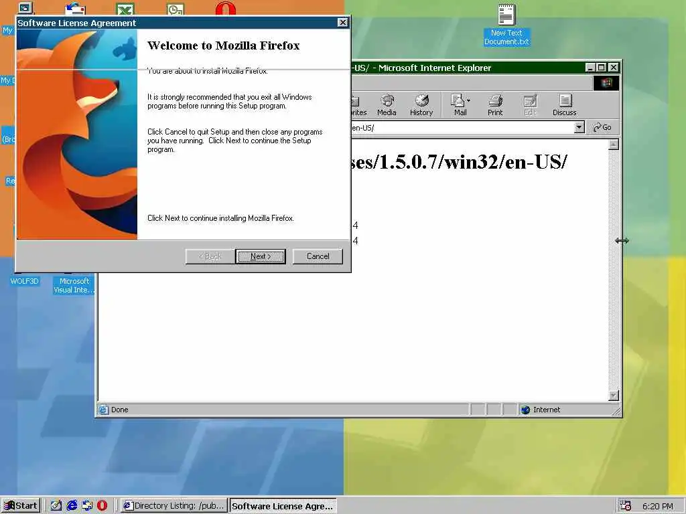
Task: Click the system tray scheduler icon
Action: click(626, 506)
